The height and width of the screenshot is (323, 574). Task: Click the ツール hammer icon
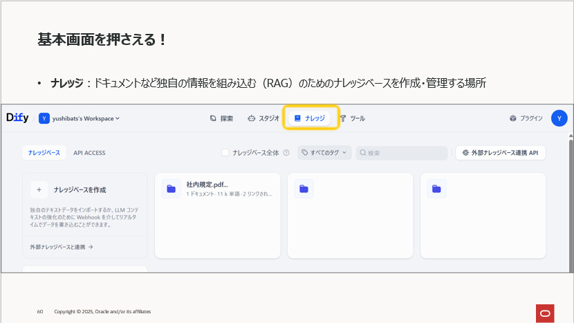[x=343, y=118]
